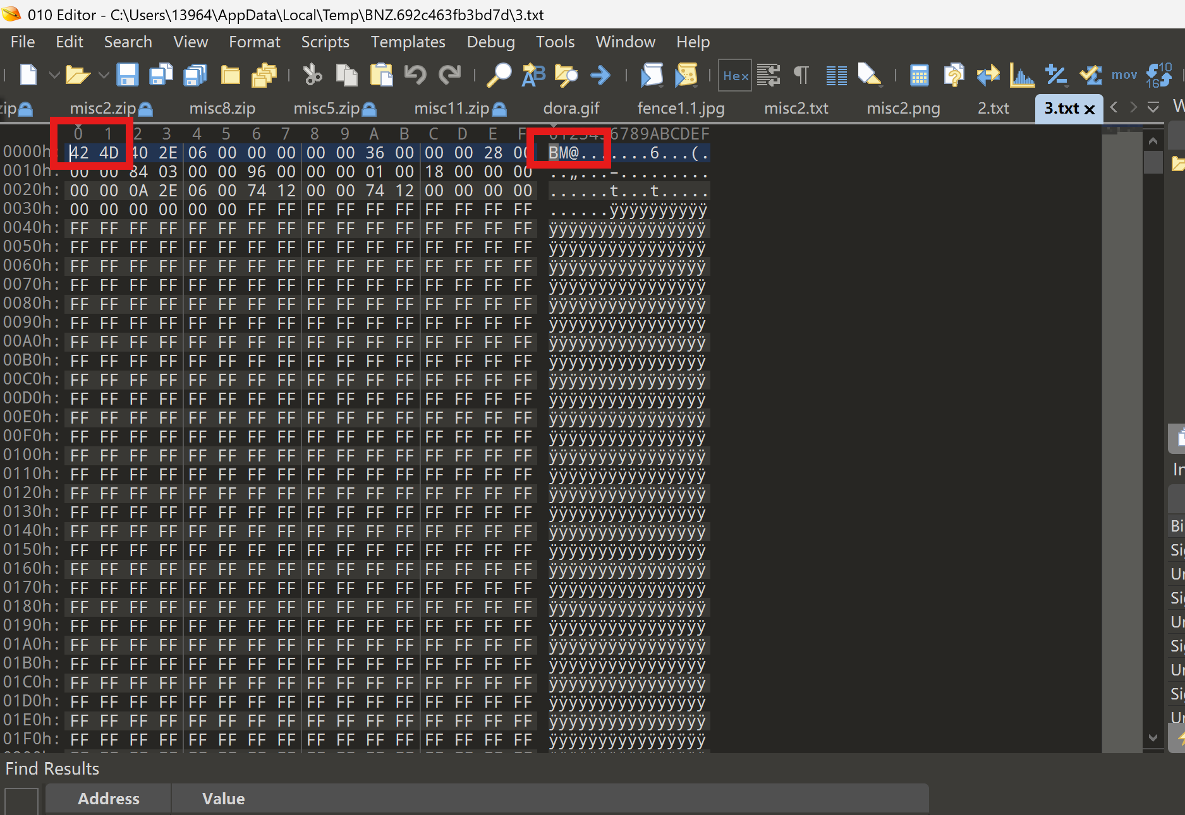Run a script from toolbar
1185x815 pixels.
click(x=652, y=75)
